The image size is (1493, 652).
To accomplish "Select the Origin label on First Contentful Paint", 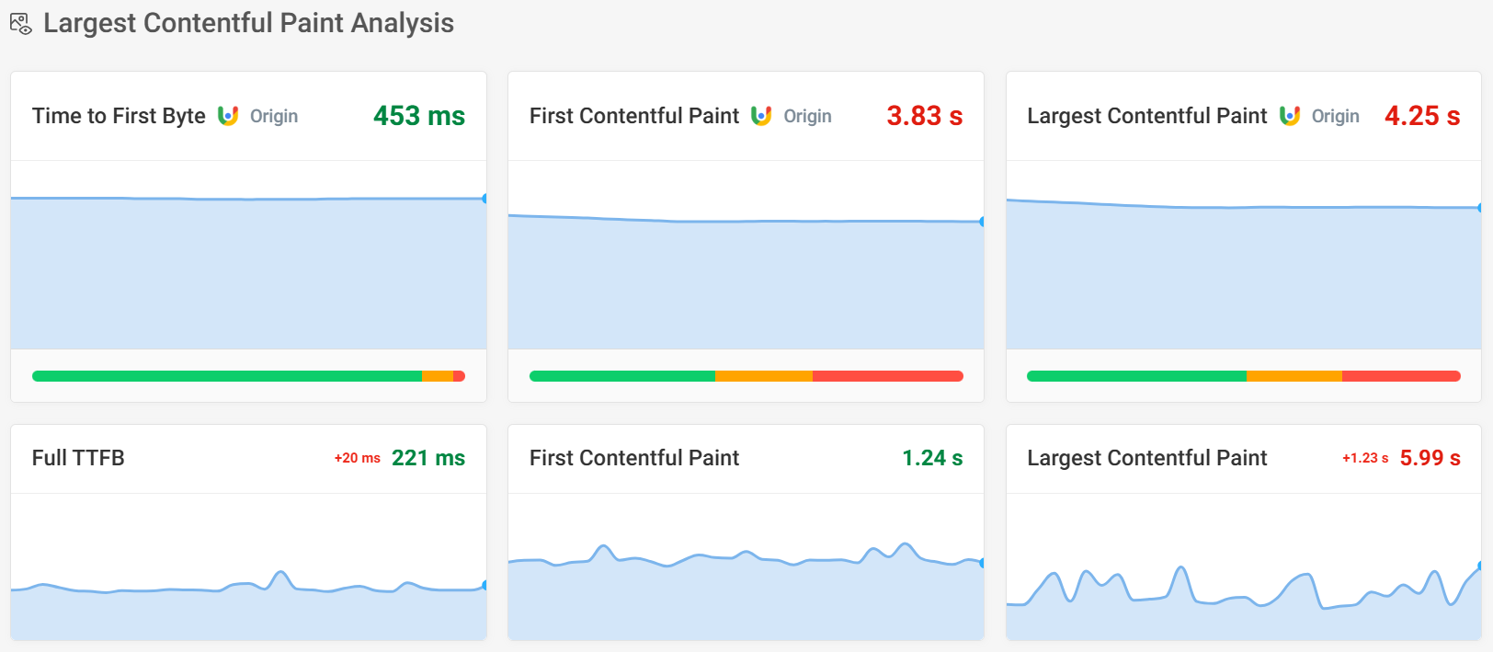I will coord(807,116).
